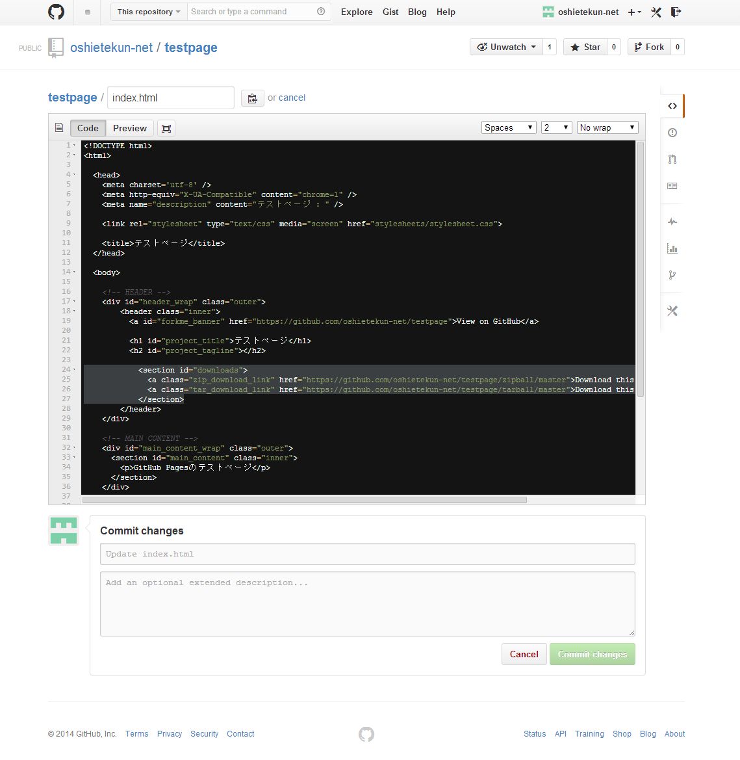Click the sign out icon

pyautogui.click(x=676, y=12)
